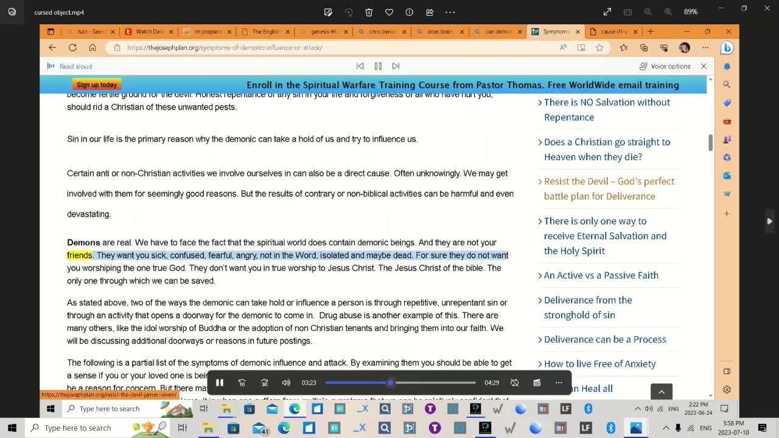Enter full screen view in Photos
This screenshot has width=779, height=438.
[x=607, y=12]
